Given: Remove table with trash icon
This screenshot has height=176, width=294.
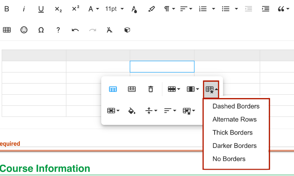Looking at the screenshot, I should [x=150, y=89].
